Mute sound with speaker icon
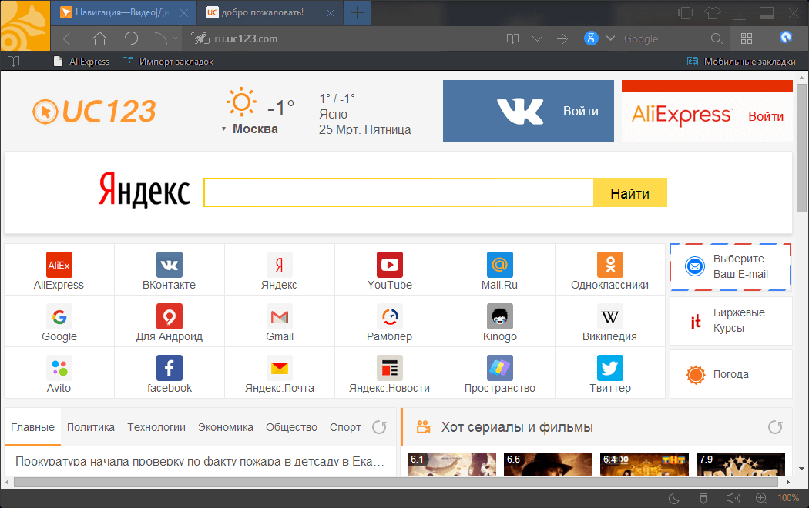 (733, 498)
